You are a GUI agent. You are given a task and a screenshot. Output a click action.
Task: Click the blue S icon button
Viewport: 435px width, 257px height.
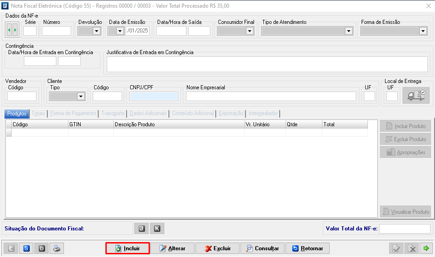tap(27, 248)
